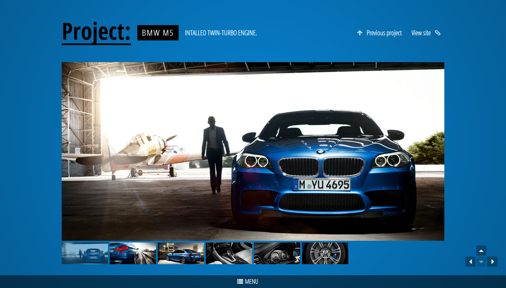Click the Project: heading link
The image size is (506, 288).
click(96, 32)
